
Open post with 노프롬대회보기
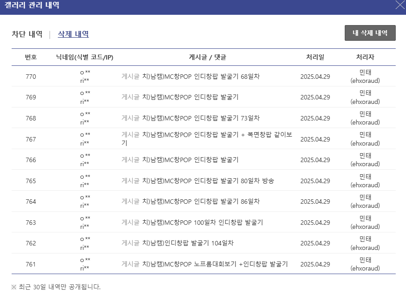point(215,264)
